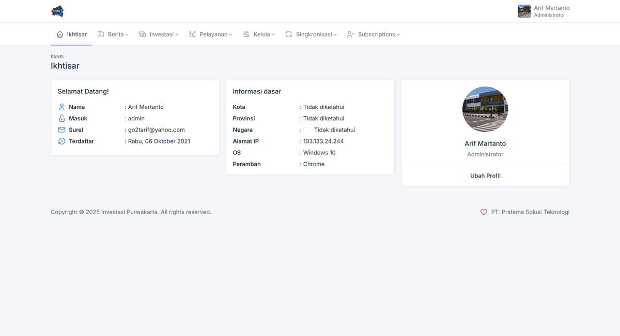This screenshot has width=620, height=336.
Task: Click the small user avatar in the header
Action: coord(524,11)
